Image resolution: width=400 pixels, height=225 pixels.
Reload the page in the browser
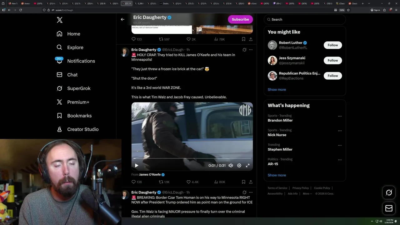coord(21,10)
